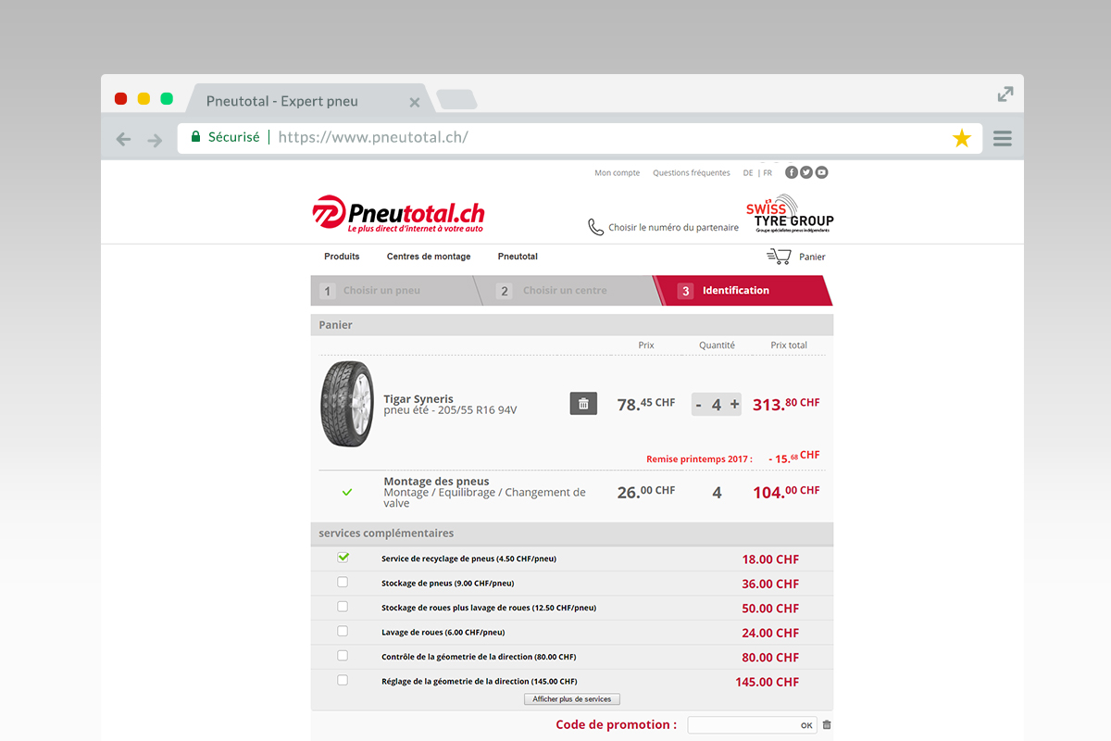Click the phone icon for partner number
Image resolution: width=1111 pixels, height=741 pixels.
(x=596, y=227)
